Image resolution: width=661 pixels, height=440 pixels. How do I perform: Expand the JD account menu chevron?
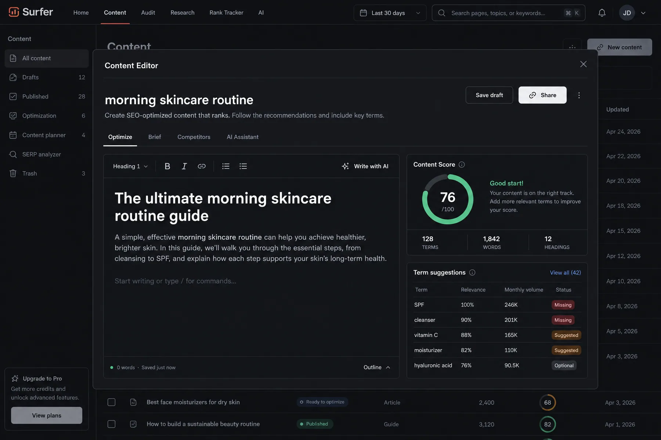(643, 13)
